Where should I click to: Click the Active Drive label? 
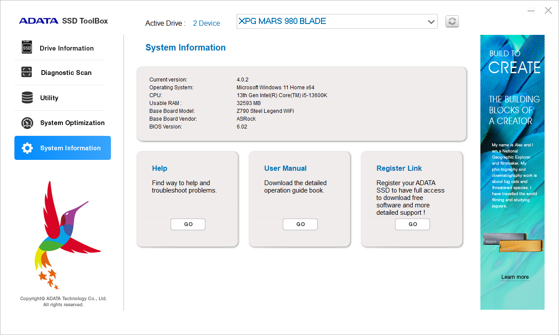click(165, 24)
